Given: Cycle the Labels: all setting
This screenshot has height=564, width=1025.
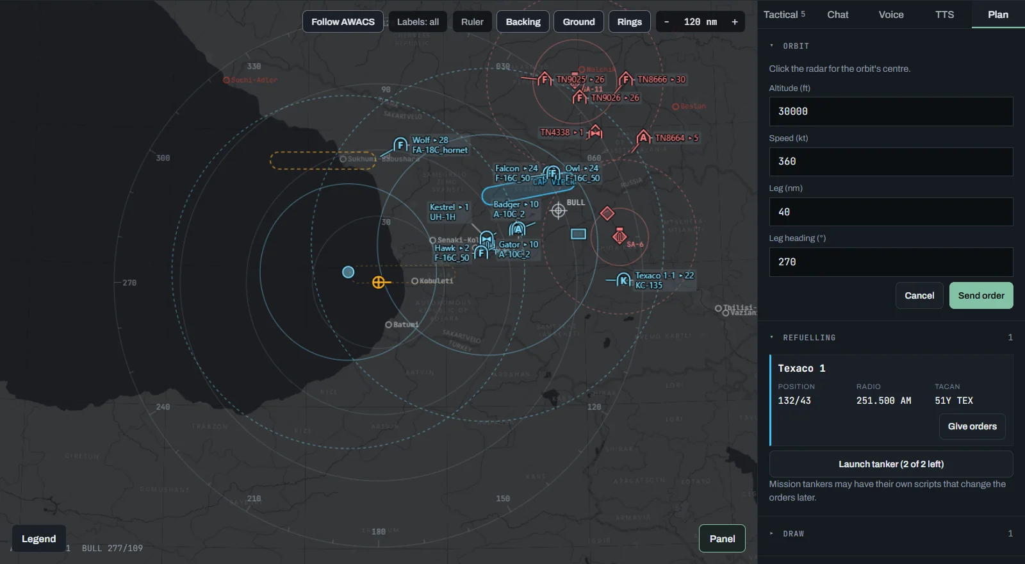Looking at the screenshot, I should coord(418,22).
